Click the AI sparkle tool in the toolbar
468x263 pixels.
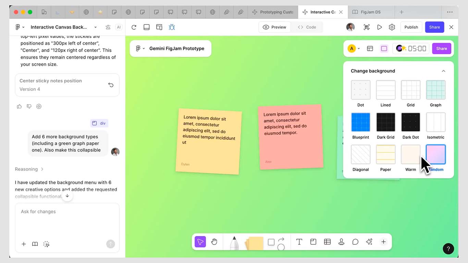coord(369,241)
